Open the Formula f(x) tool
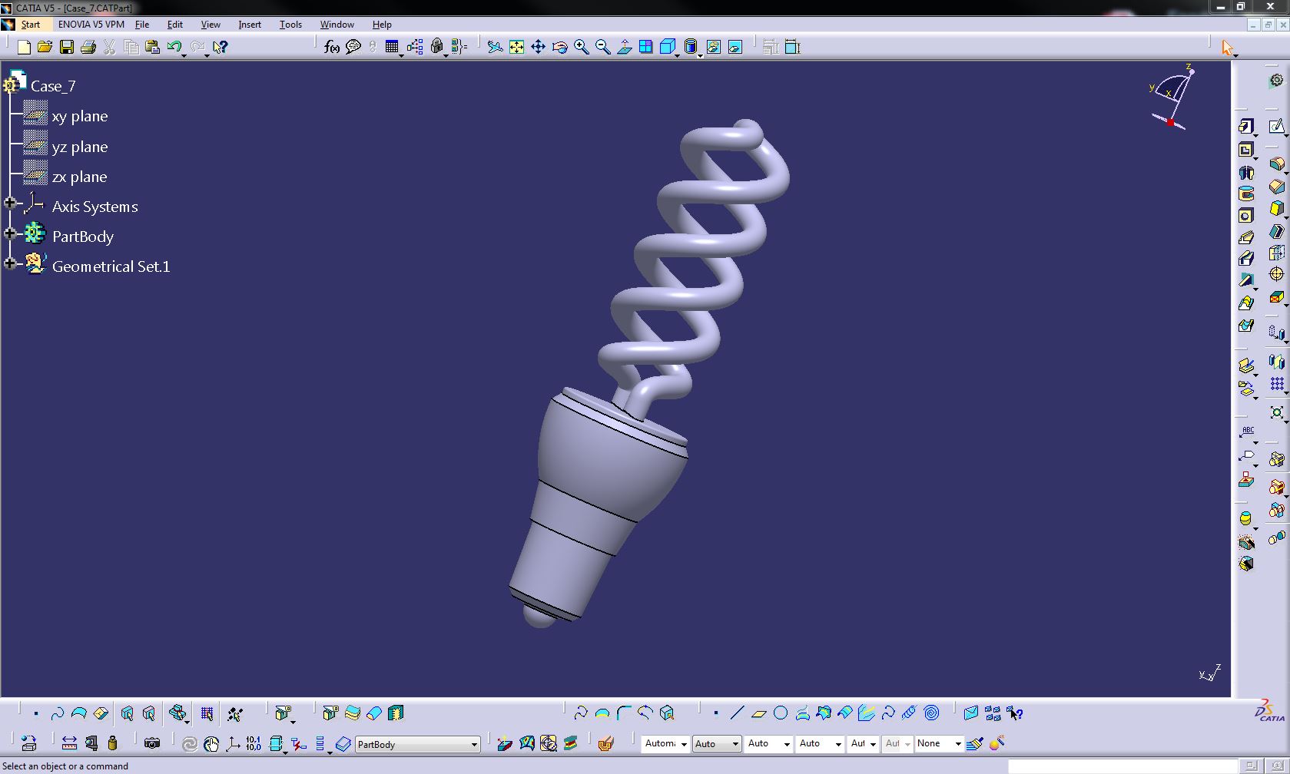 331,47
